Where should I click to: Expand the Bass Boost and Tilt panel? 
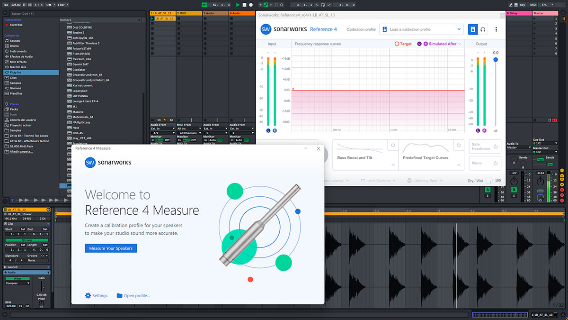(392, 165)
